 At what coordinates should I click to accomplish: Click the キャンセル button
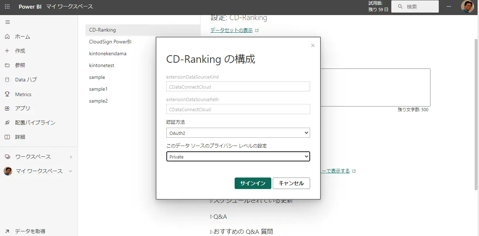click(x=291, y=183)
